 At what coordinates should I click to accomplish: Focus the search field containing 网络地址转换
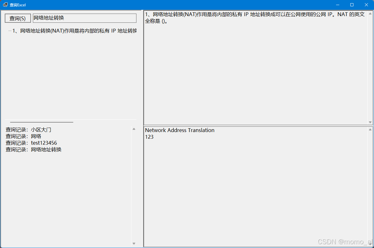pyautogui.click(x=85, y=18)
